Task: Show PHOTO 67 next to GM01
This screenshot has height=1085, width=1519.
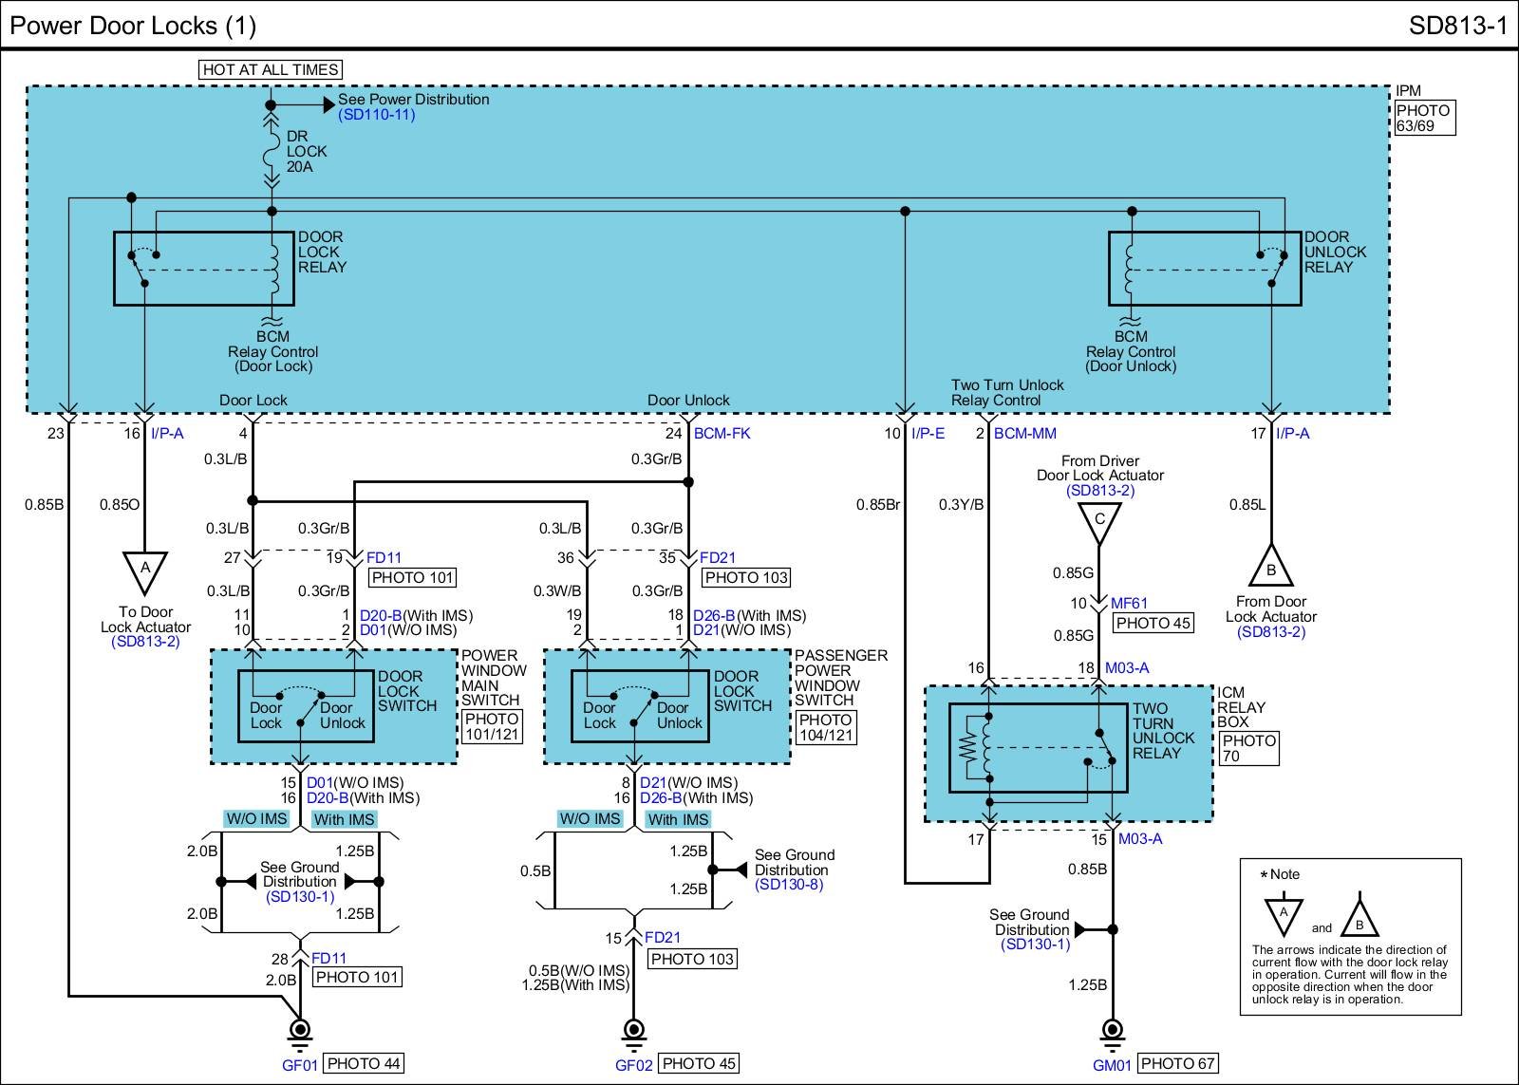Action: (1178, 1064)
